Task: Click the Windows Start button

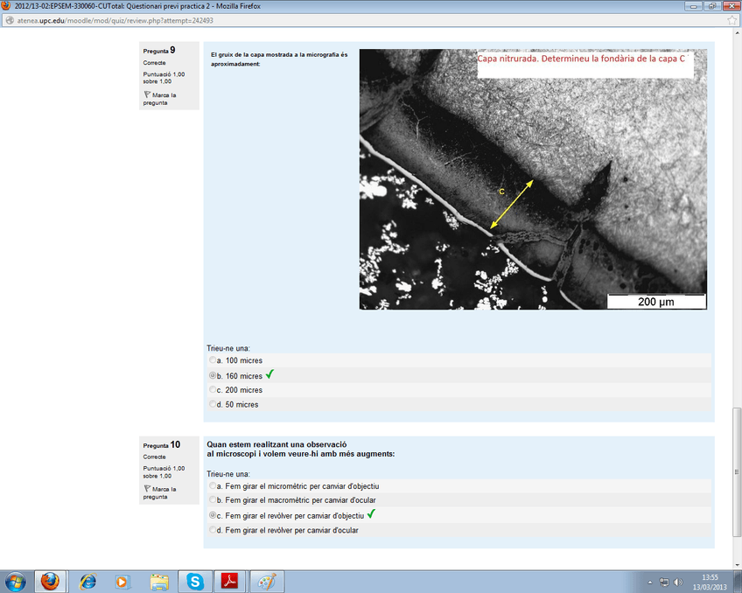Action: [x=16, y=581]
